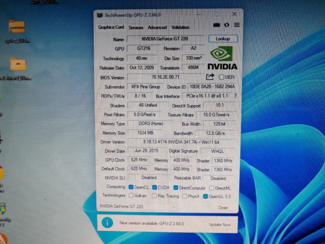Toggle the DirectML checkbox
Screen dimensions: 325x244
click(211, 188)
